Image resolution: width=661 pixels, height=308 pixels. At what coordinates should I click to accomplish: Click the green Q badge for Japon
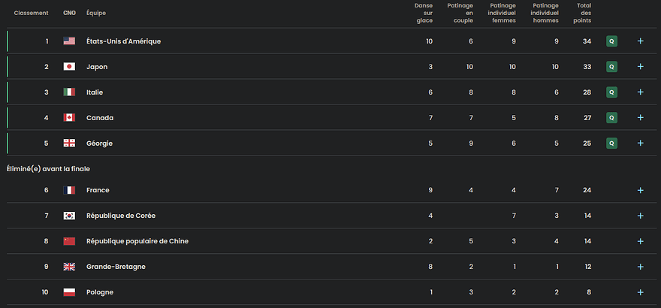coord(611,67)
